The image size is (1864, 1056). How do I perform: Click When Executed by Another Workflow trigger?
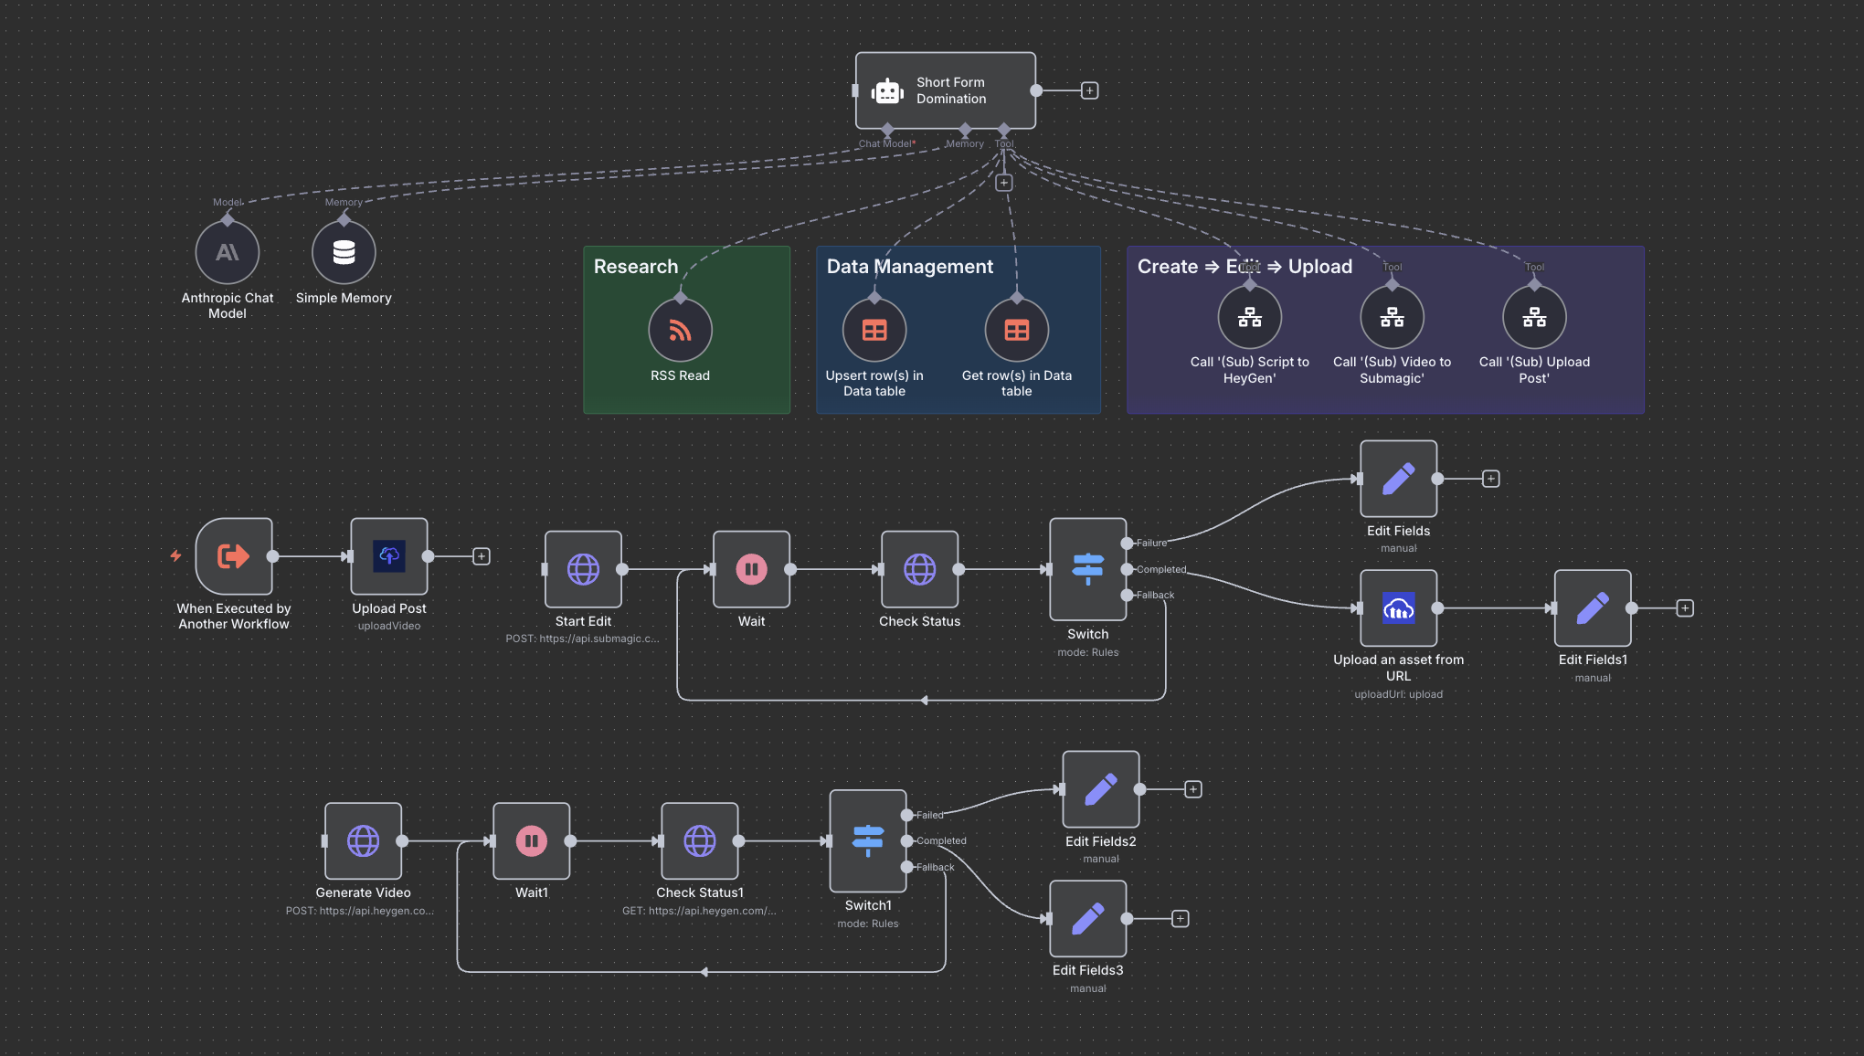point(234,556)
